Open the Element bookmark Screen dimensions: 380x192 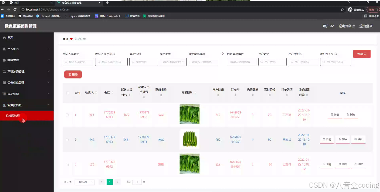[x=49, y=16]
